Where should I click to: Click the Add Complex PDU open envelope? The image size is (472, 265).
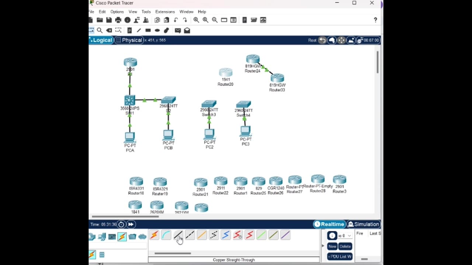tap(187, 30)
